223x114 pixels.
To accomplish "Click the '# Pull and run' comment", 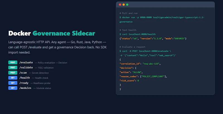I will pos(129,13).
